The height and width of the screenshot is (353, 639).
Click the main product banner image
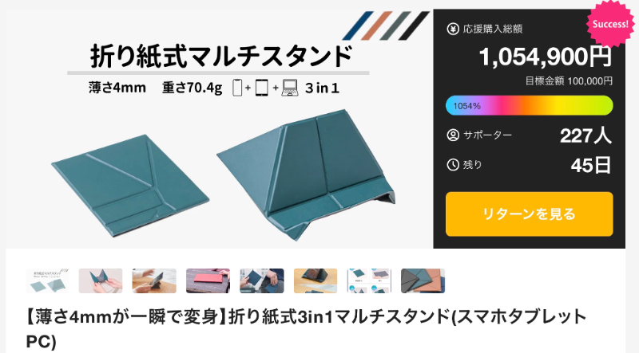(219, 128)
